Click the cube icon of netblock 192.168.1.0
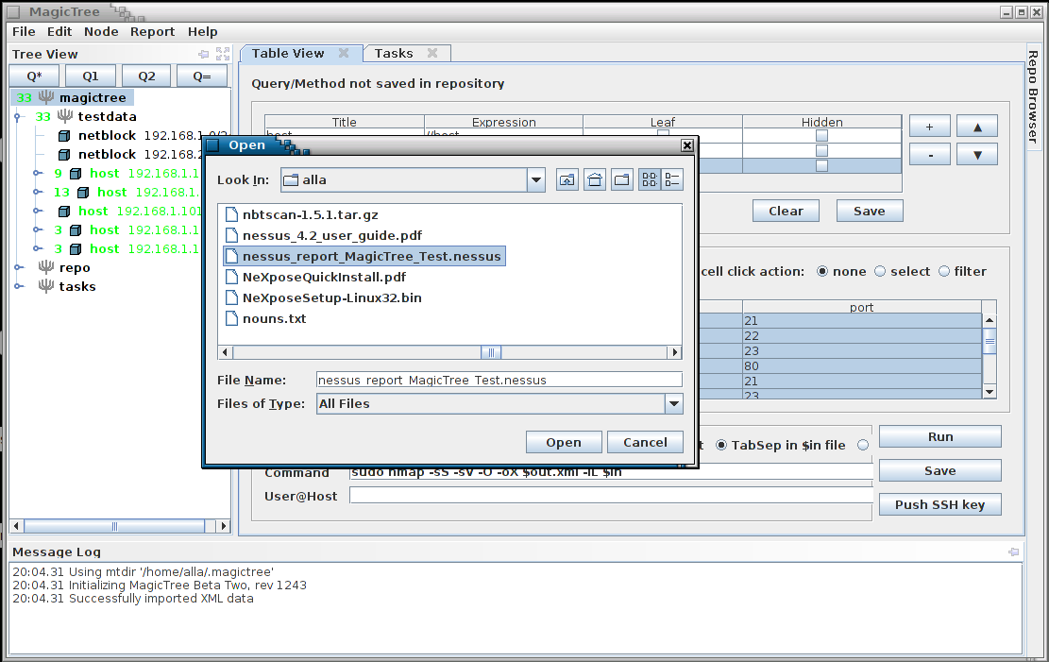This screenshot has width=1049, height=662. 64,136
